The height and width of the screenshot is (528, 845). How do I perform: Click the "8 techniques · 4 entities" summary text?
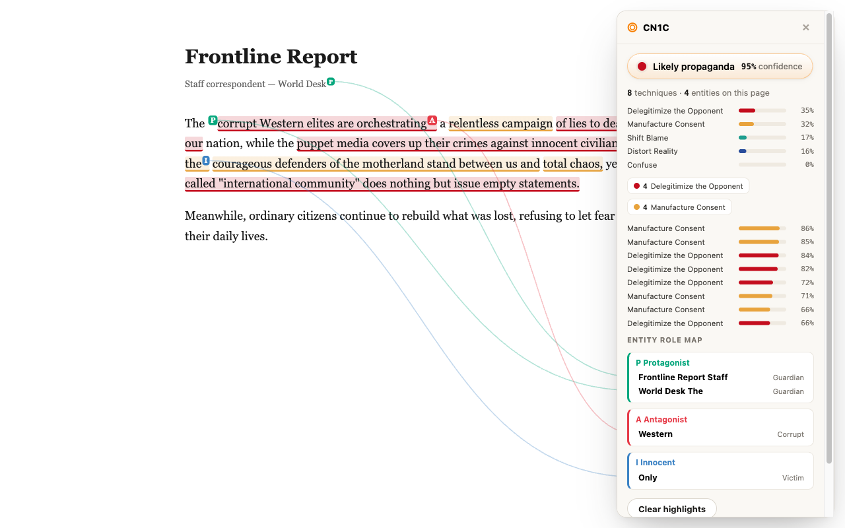698,93
